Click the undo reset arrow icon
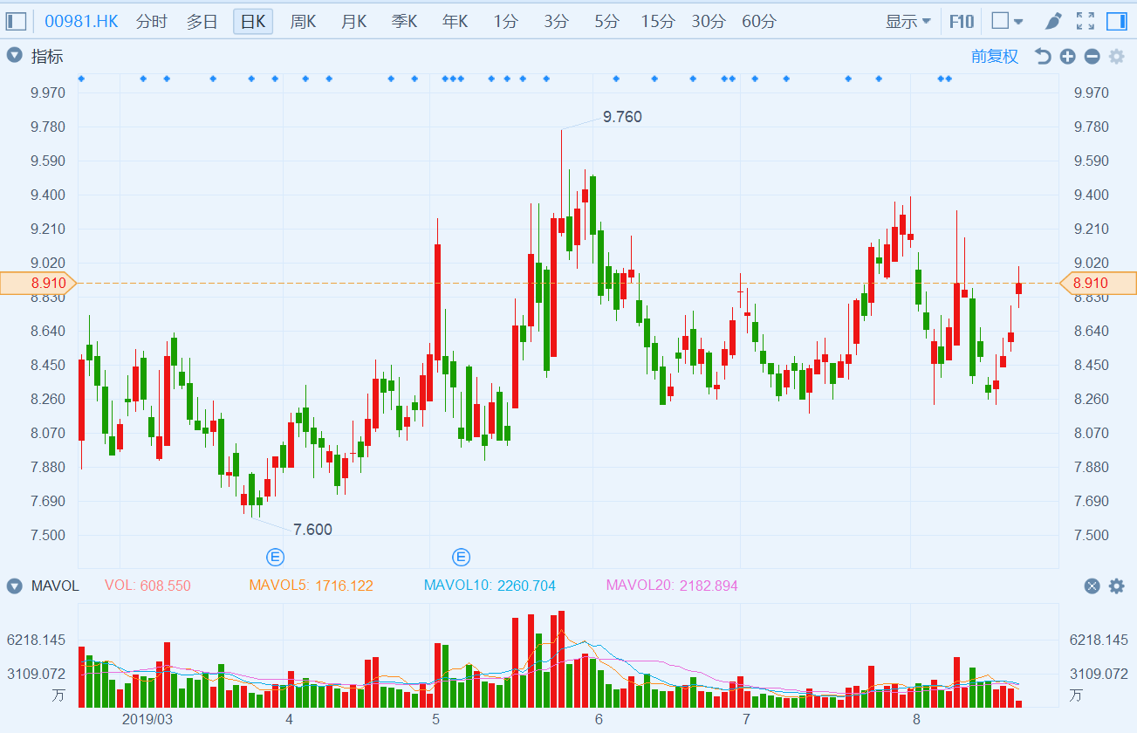The image size is (1137, 733). [x=1043, y=57]
